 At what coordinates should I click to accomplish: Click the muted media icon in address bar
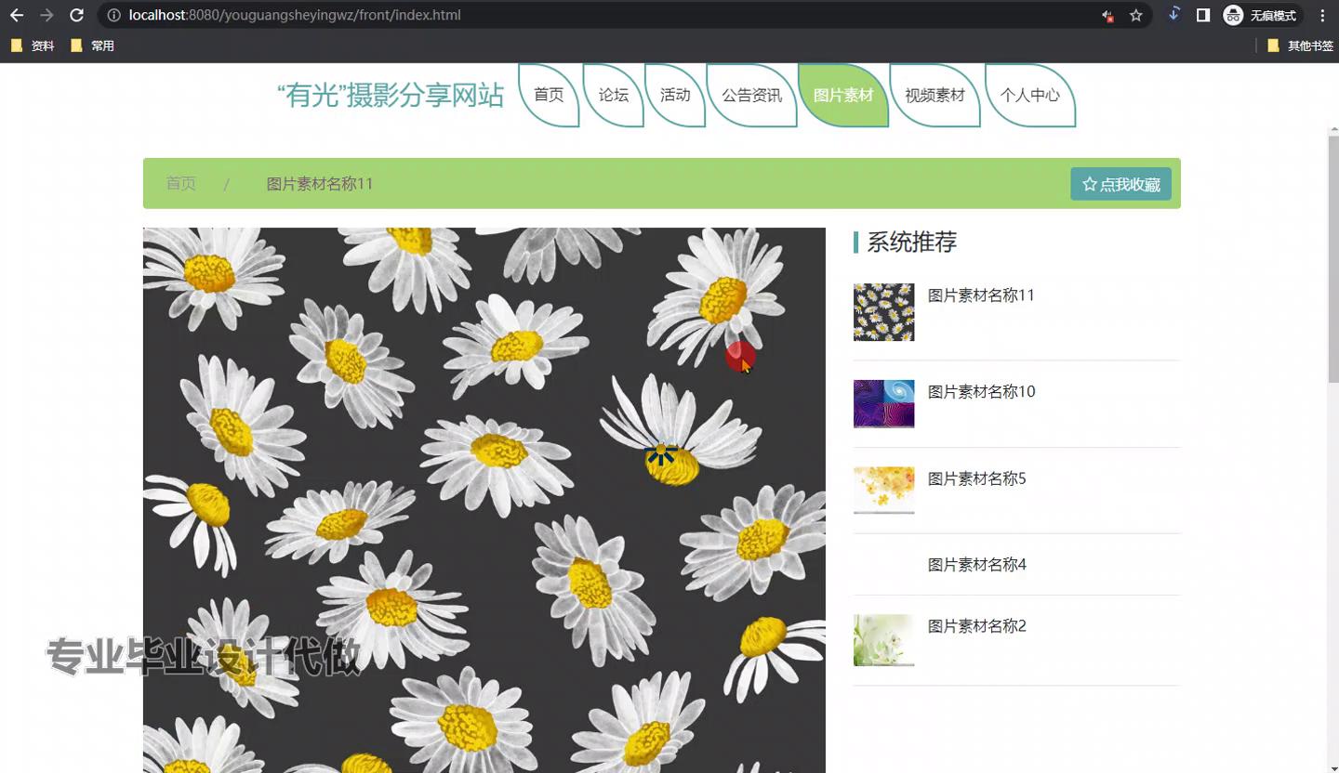[1107, 15]
